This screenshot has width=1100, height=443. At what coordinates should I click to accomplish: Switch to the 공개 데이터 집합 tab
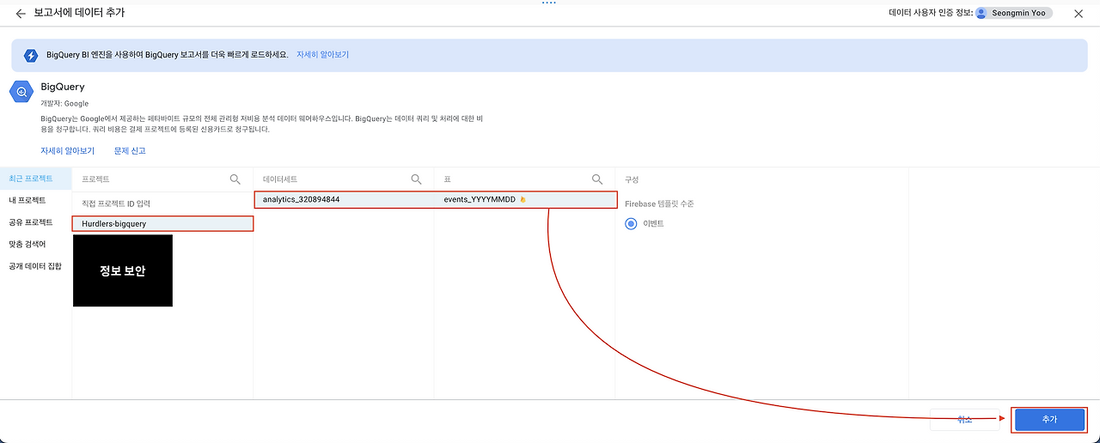click(36, 266)
